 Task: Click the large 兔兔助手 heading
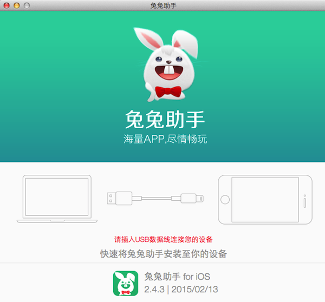[165, 120]
